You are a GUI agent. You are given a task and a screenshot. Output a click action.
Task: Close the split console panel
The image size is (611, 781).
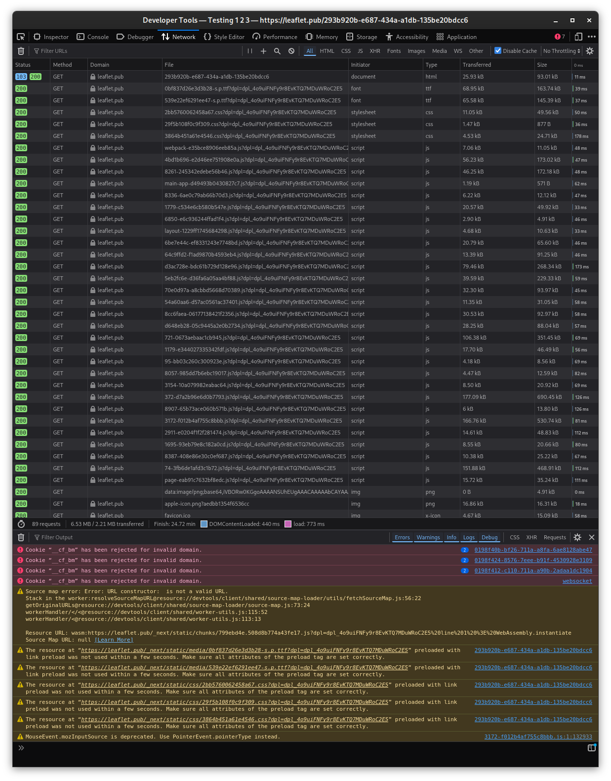[591, 537]
